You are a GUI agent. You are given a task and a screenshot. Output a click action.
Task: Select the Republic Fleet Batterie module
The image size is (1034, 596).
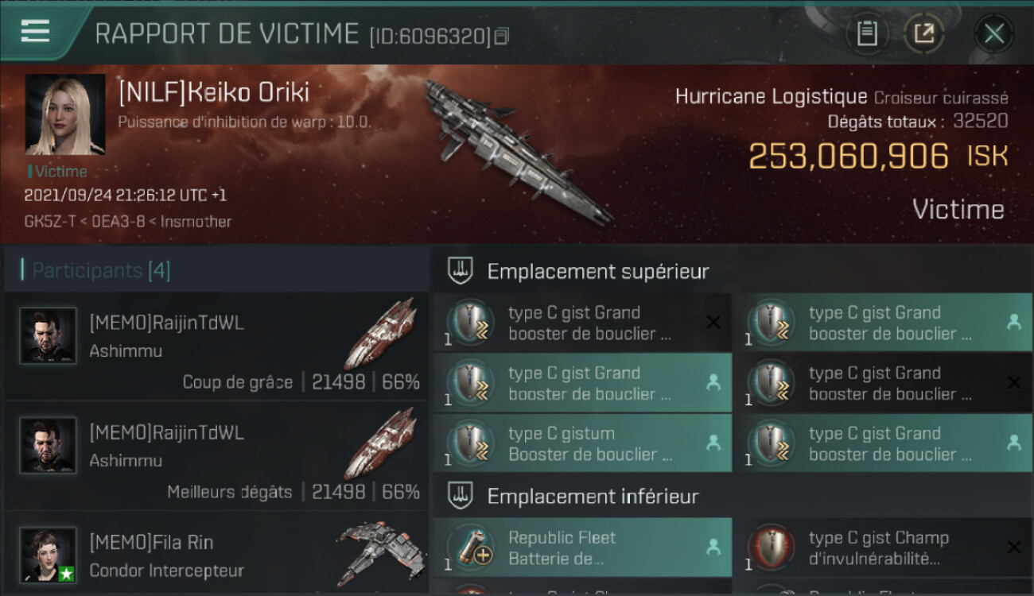click(x=583, y=548)
